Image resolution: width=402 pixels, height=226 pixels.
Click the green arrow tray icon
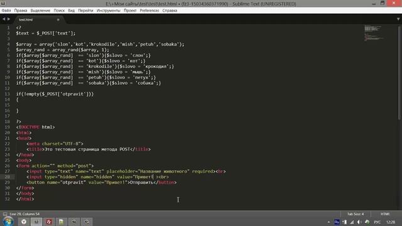pos(367,222)
